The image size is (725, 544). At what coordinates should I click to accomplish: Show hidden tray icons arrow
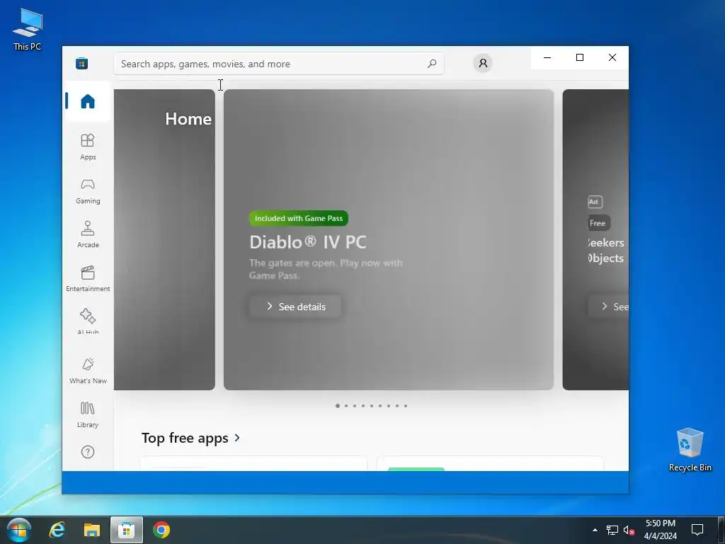pos(595,530)
